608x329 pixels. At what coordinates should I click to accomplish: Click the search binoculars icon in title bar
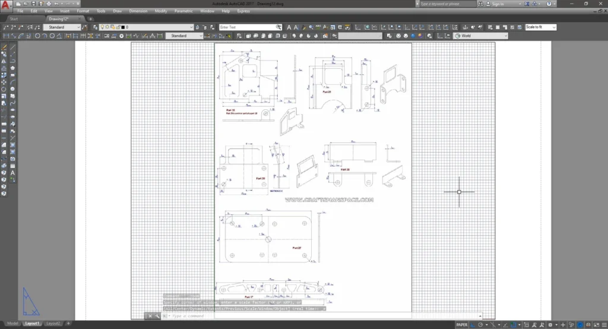click(480, 4)
